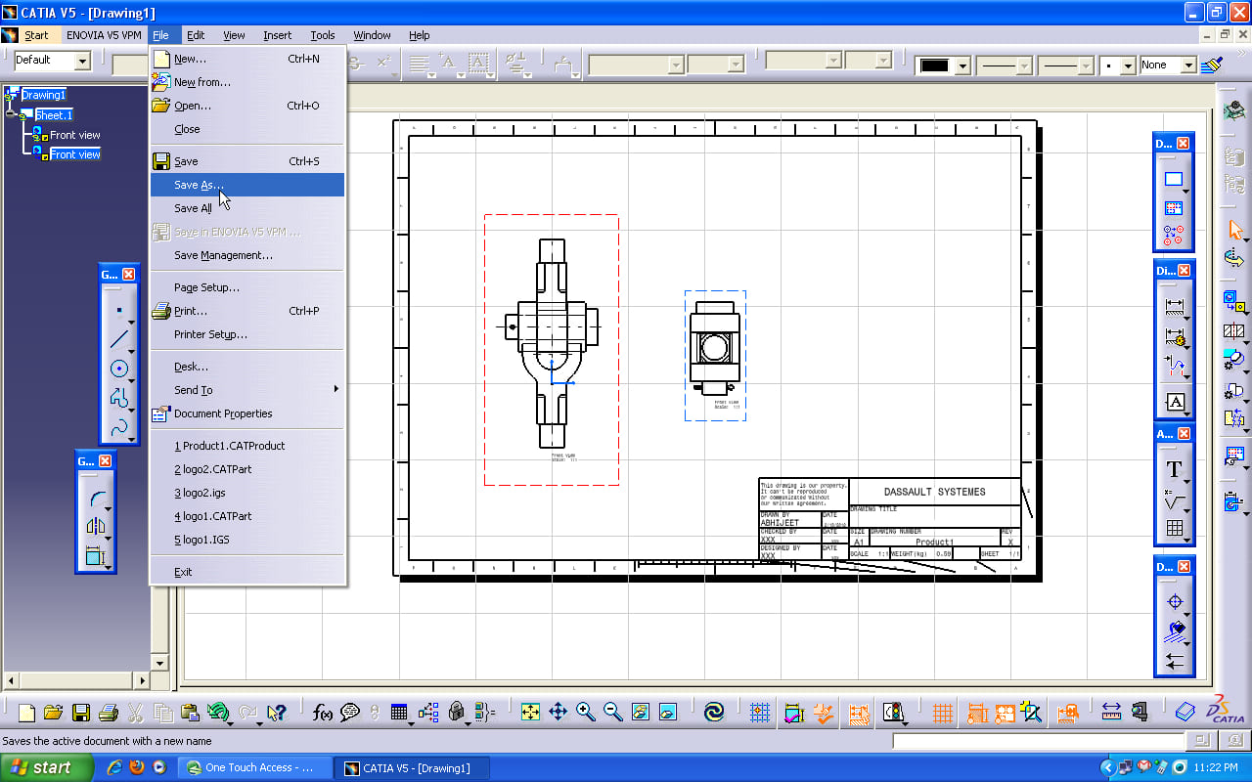Viewport: 1252px width, 782px height.
Task: Click the Exit menu entry
Action: 247,572
